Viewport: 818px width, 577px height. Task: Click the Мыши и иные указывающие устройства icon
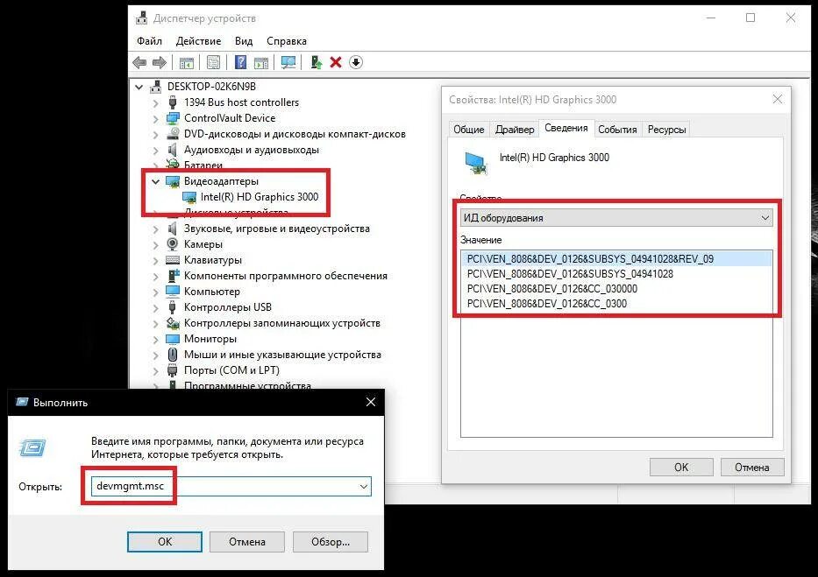(x=173, y=355)
